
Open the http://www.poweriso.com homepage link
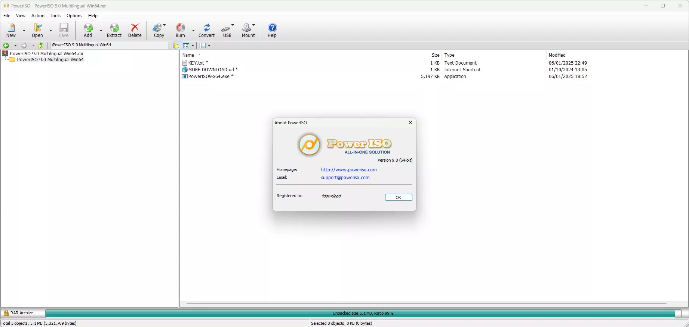tap(349, 170)
